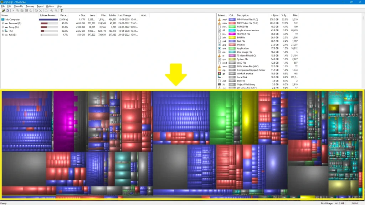The height and width of the screenshot is (205, 365).
Task: Expand the Temp (D:) drive node
Action: (x=2, y=27)
